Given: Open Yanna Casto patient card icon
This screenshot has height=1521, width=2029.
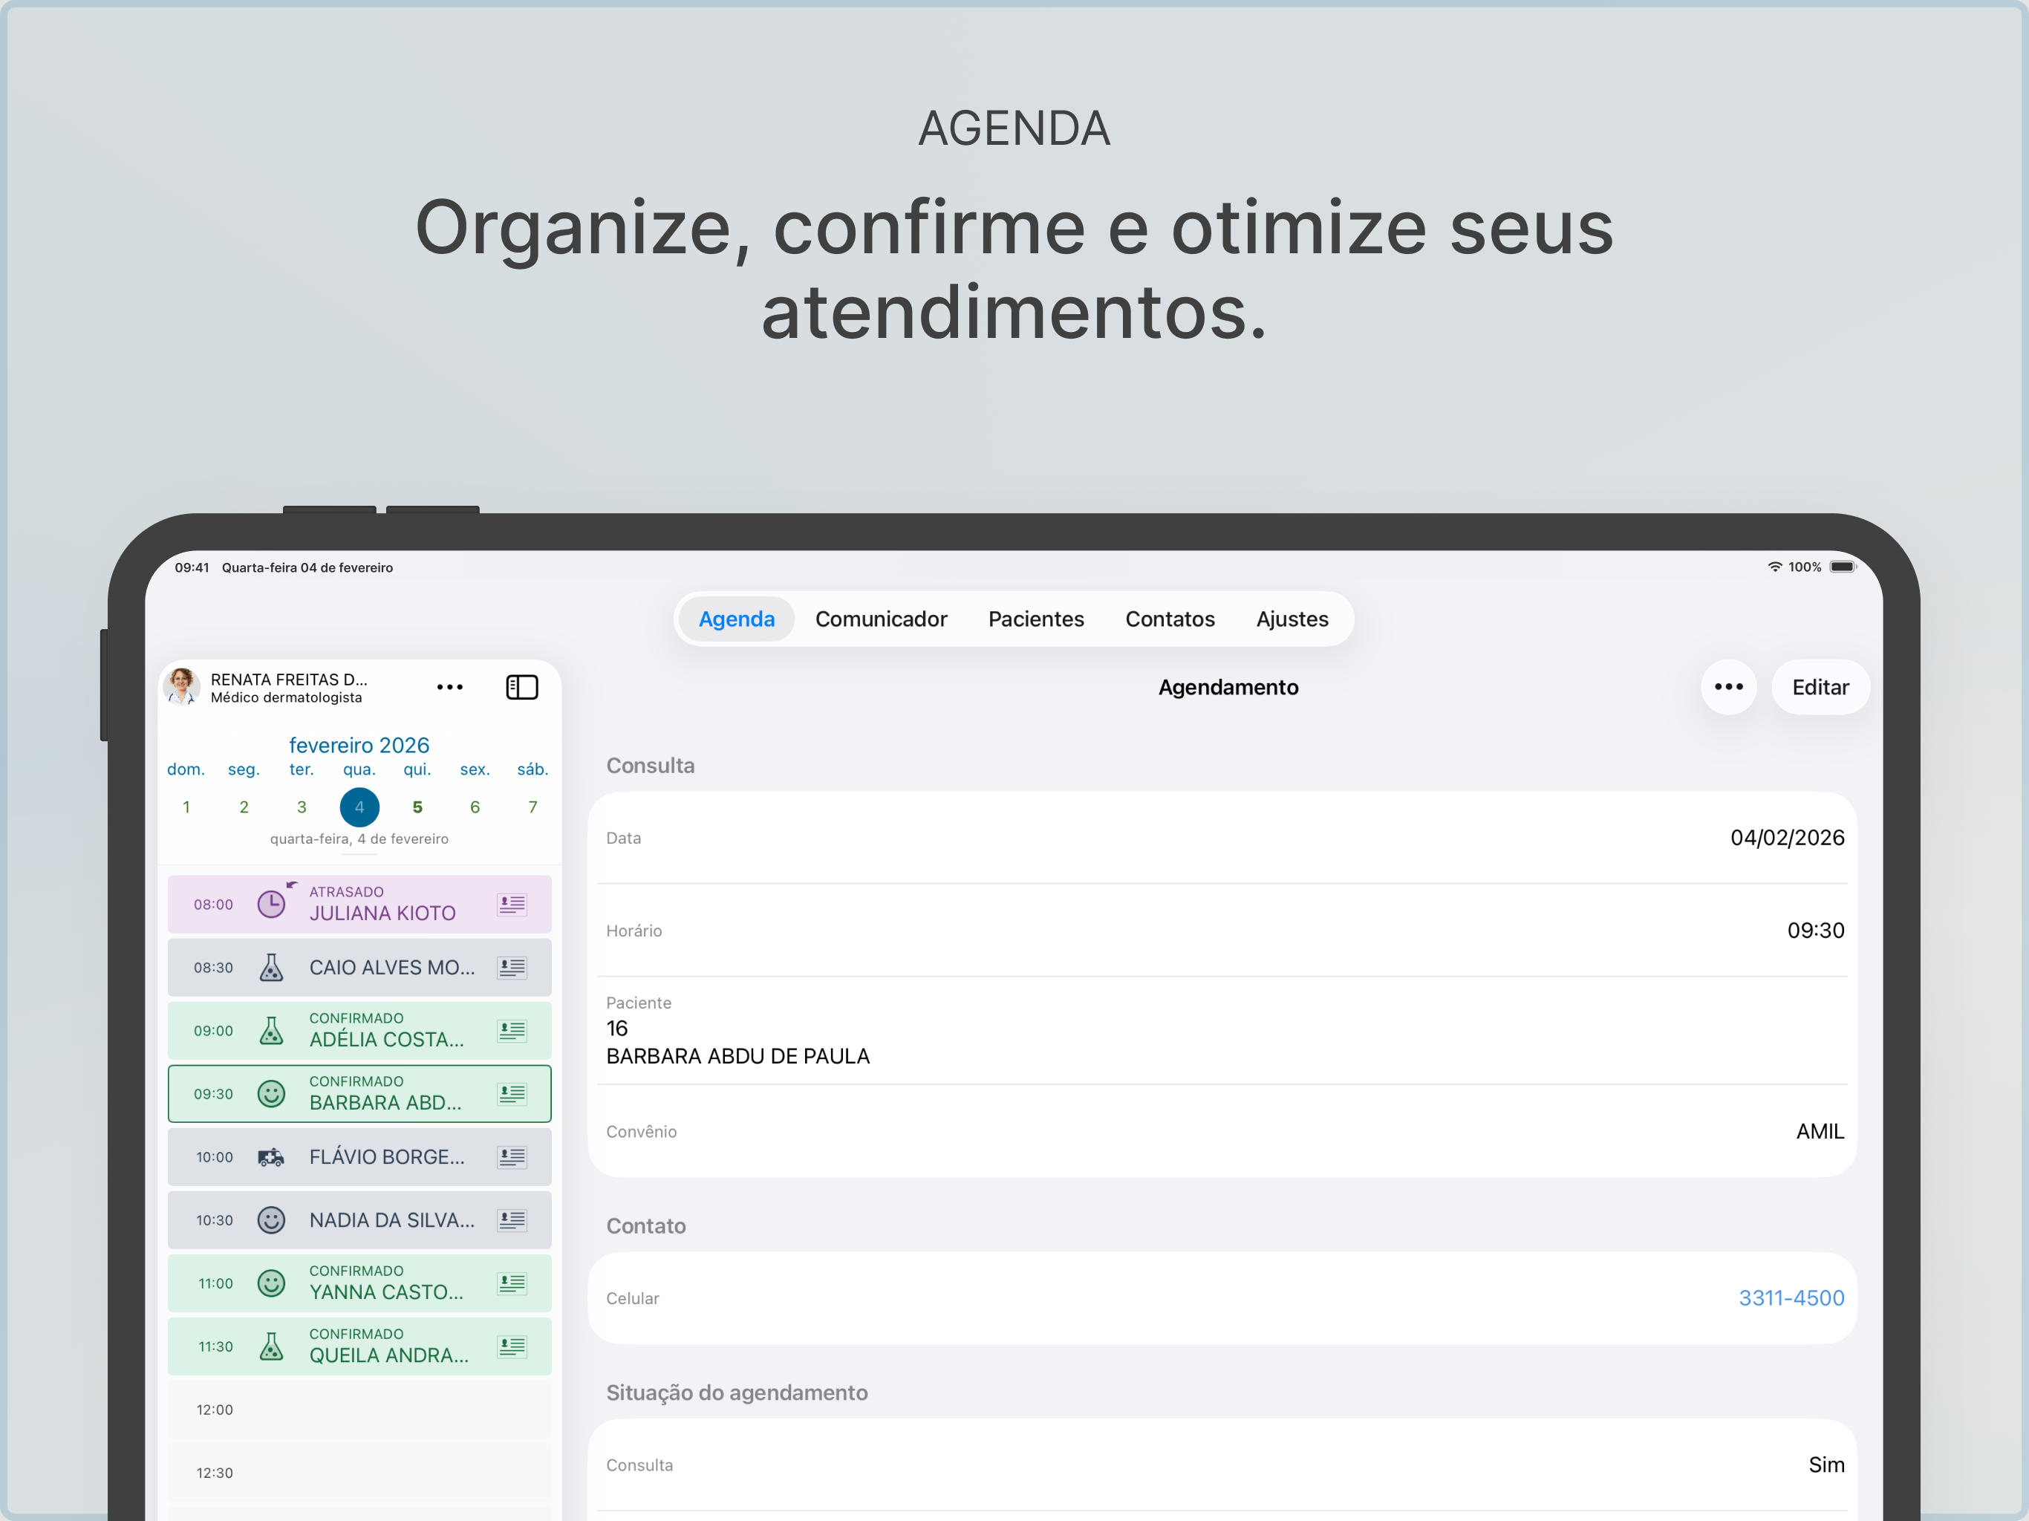Looking at the screenshot, I should (x=512, y=1283).
